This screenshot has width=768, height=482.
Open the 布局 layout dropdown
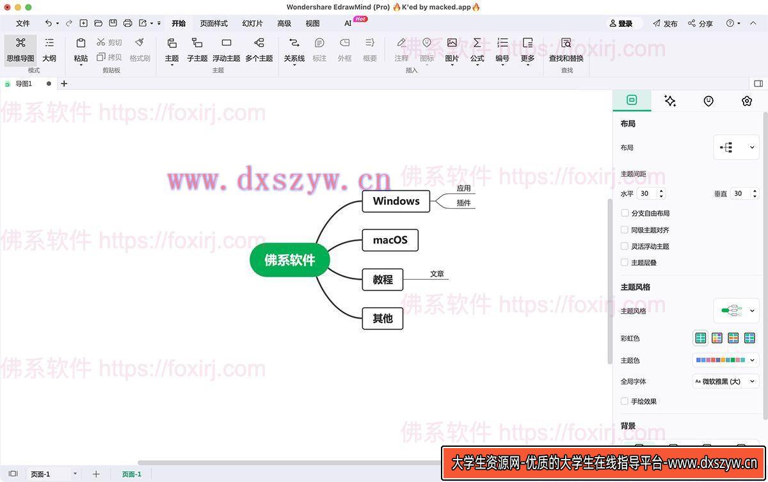736,147
